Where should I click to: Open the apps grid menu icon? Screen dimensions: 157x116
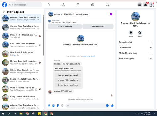139,5
